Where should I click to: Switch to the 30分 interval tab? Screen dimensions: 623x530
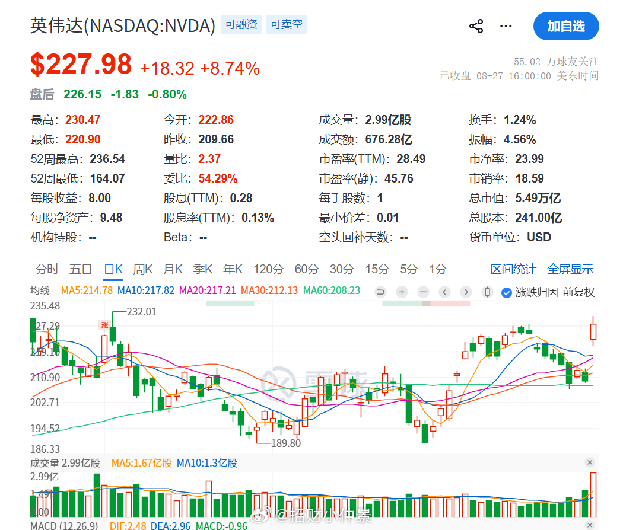click(x=342, y=269)
